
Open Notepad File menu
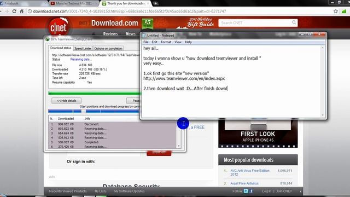[x=146, y=42]
